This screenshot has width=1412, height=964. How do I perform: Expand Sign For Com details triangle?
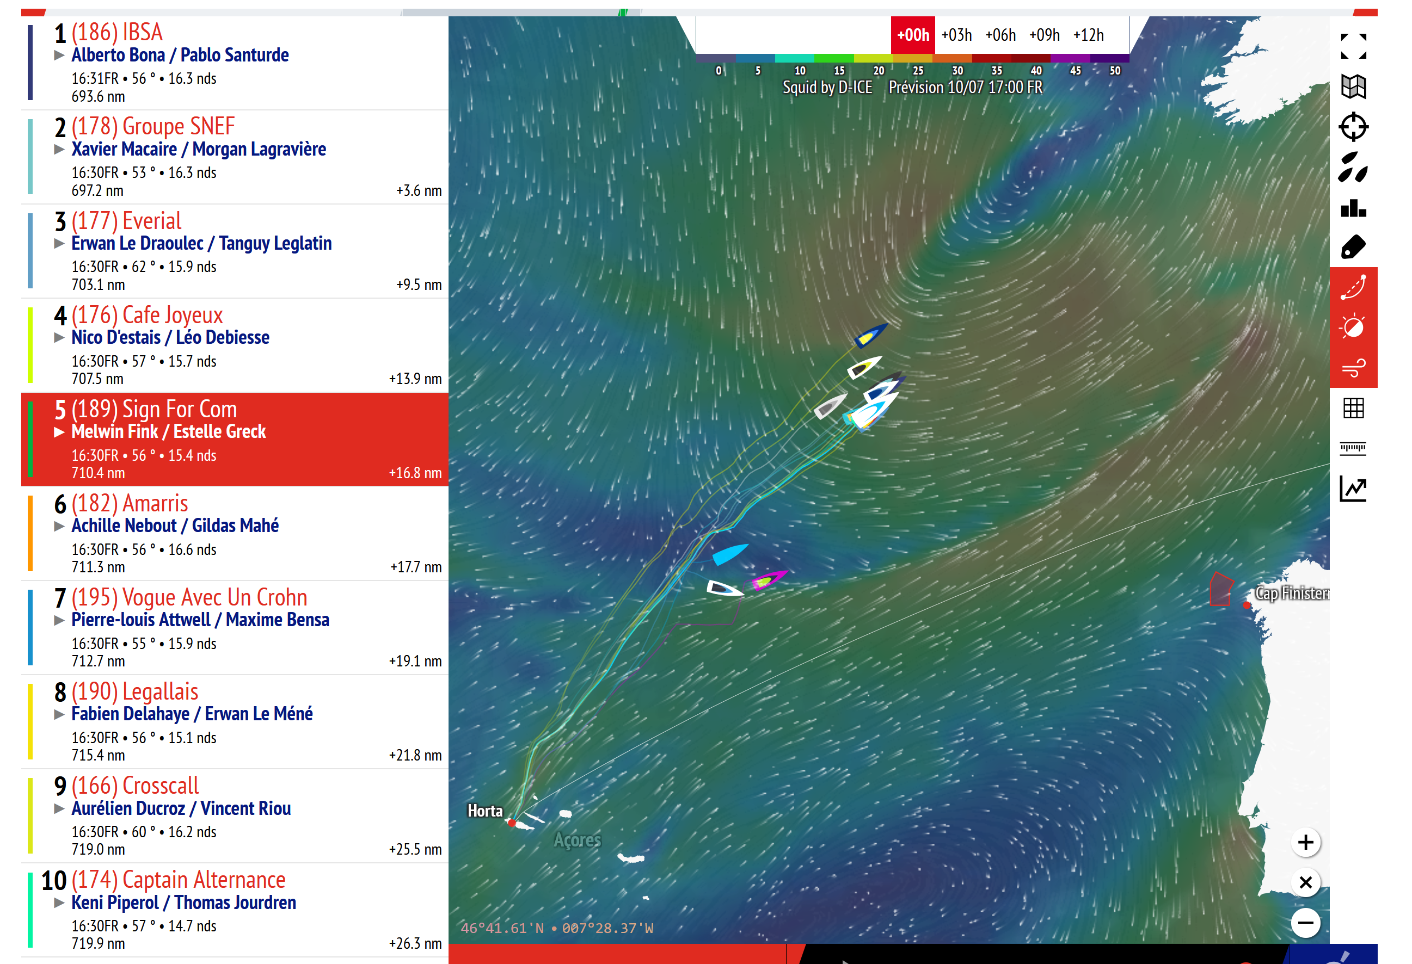[x=59, y=432]
